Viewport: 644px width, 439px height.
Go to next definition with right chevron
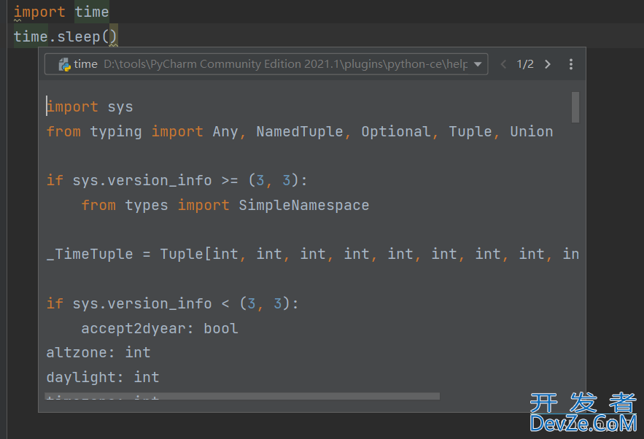pos(548,64)
